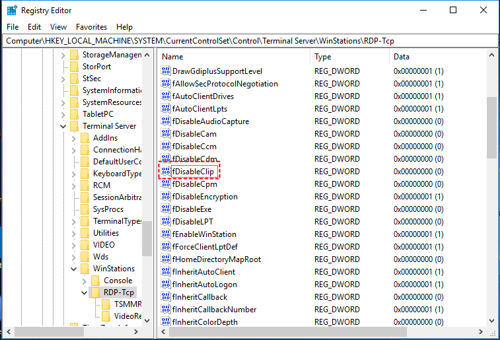Click the registry path address bar
The image size is (500, 340).
[x=250, y=41]
